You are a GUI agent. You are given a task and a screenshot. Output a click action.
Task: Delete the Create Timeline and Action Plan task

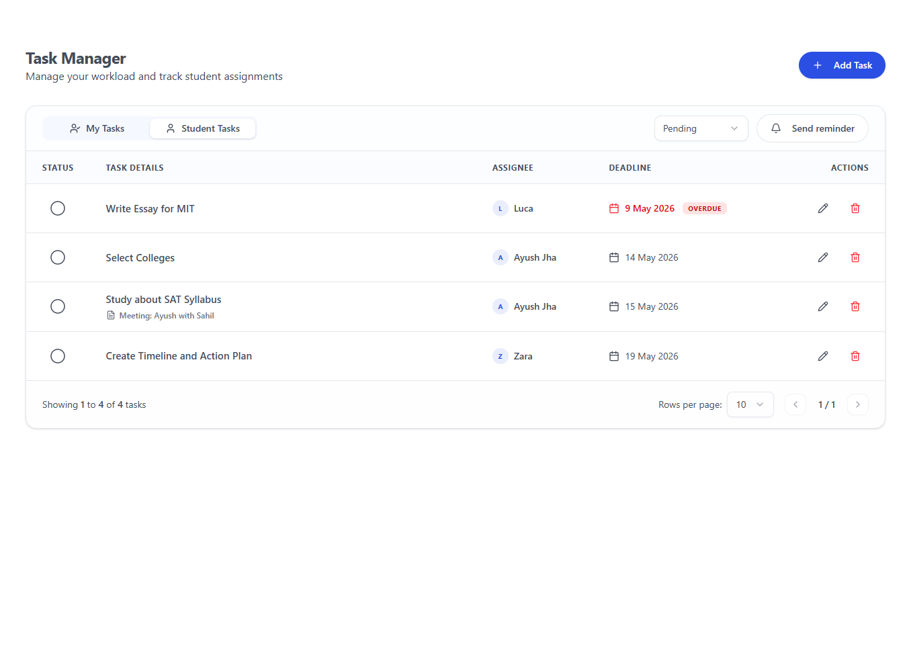tap(855, 356)
